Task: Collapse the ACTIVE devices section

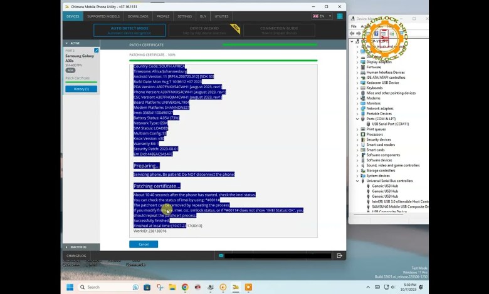Action: (66, 43)
